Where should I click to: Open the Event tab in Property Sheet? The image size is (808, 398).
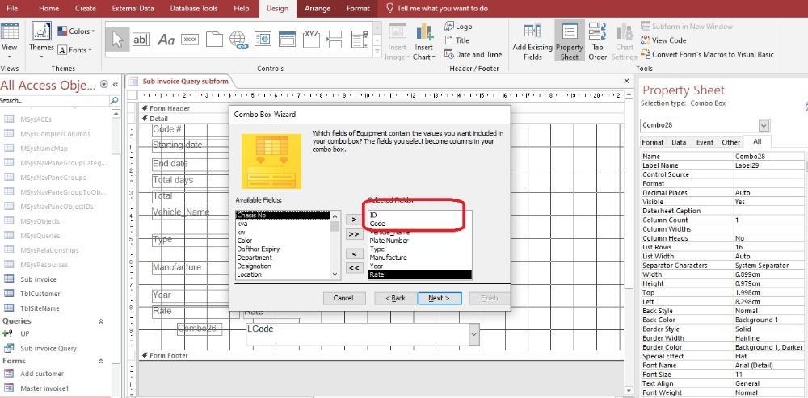(x=705, y=142)
